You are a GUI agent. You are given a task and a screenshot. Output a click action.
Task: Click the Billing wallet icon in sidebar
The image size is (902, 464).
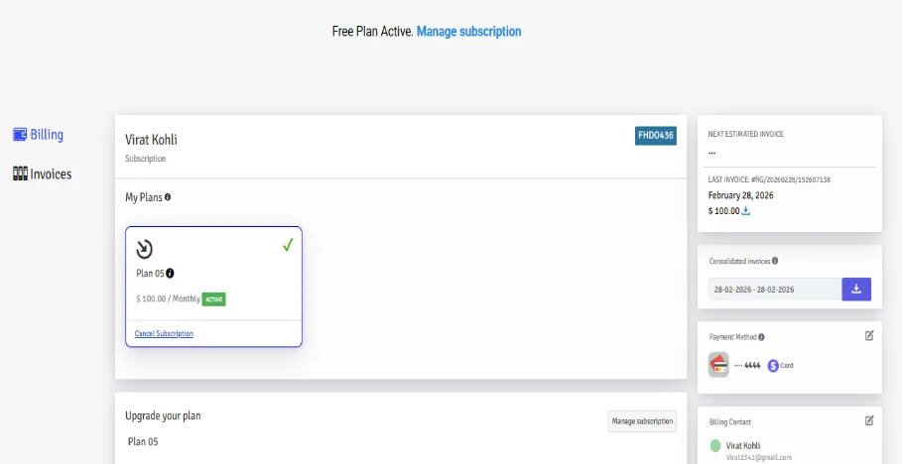(x=20, y=135)
